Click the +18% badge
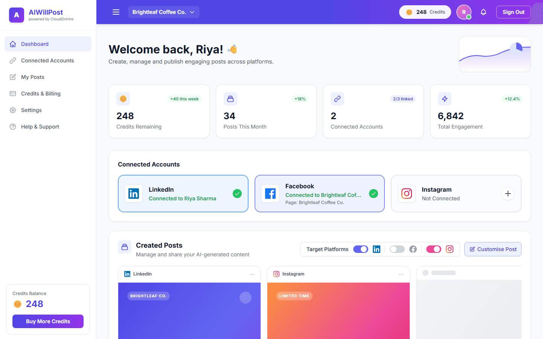 pyautogui.click(x=300, y=99)
